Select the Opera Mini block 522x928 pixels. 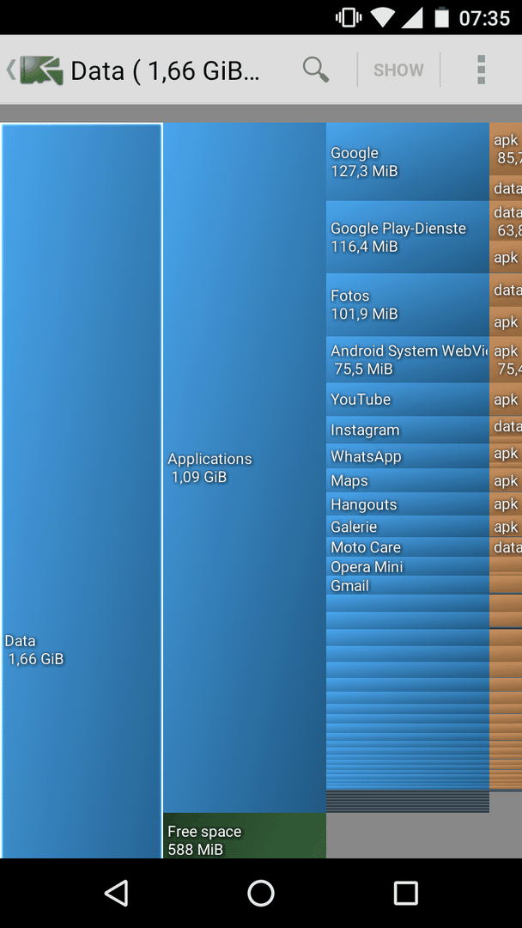pos(407,566)
